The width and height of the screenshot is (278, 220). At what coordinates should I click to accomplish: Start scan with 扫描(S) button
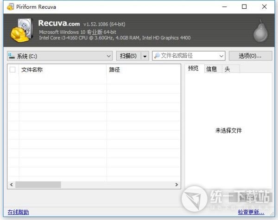[128, 56]
